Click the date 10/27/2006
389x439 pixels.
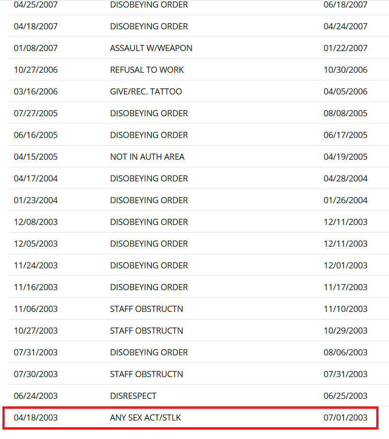pos(35,70)
